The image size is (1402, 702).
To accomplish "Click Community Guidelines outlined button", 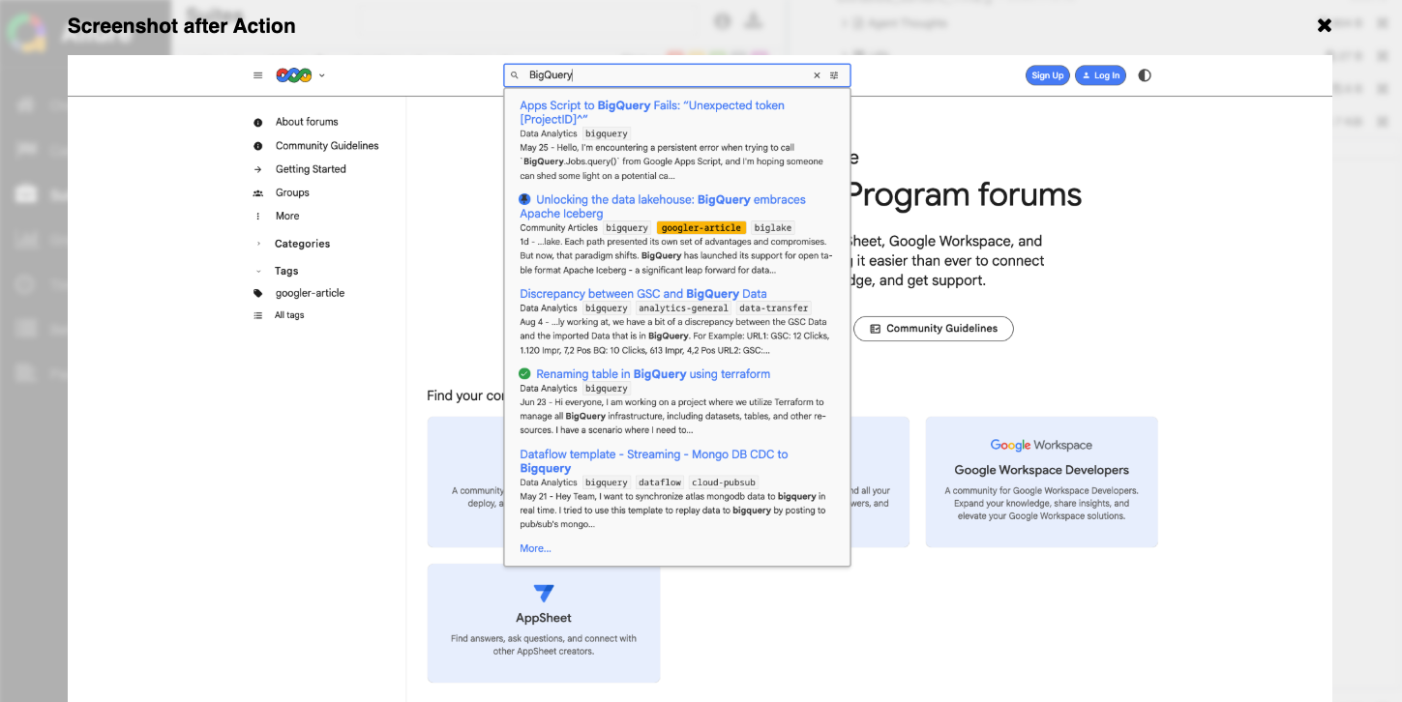I will click(x=933, y=329).
